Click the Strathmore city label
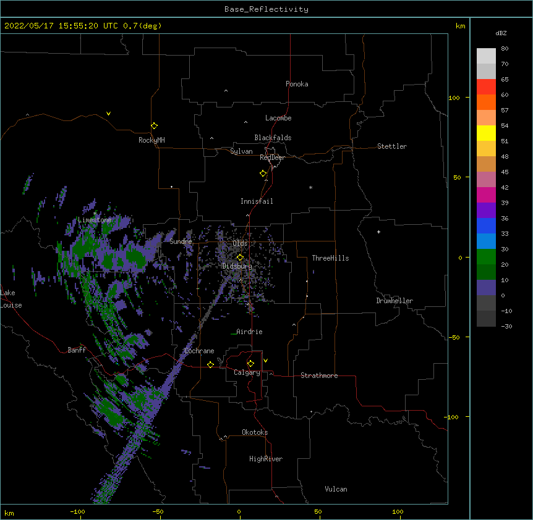Viewport: 533px width, 520px height. tap(319, 375)
